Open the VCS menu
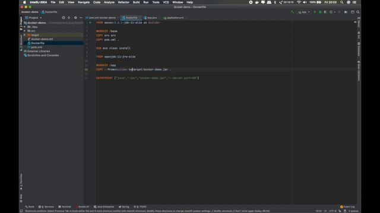Screen dimensions: 380x213 (x=166, y=2)
